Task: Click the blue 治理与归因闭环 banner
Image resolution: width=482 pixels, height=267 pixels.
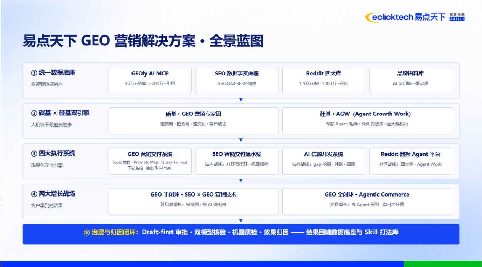Action: click(241, 234)
